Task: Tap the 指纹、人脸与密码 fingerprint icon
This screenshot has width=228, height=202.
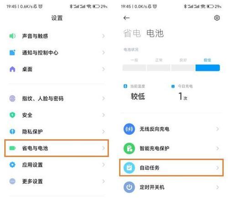Action: (12, 98)
